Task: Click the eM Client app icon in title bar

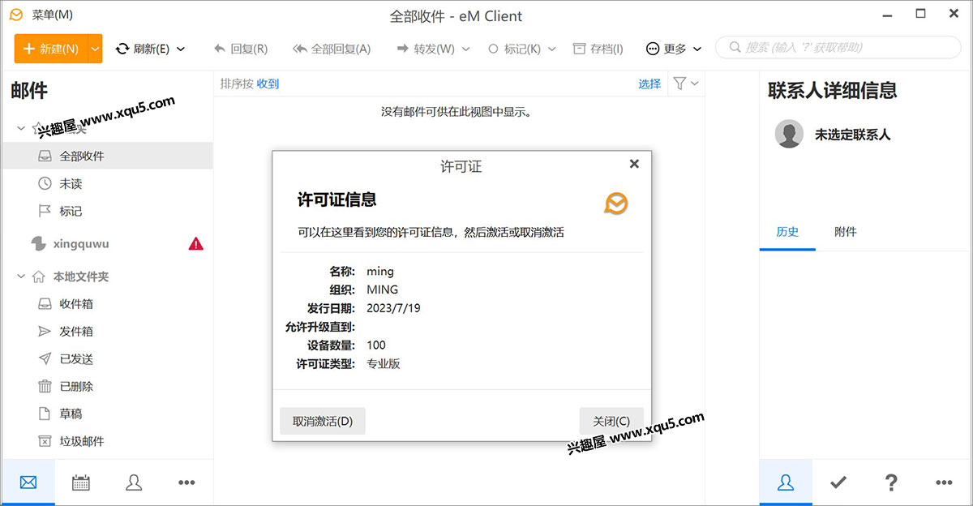Action: pyautogui.click(x=16, y=15)
